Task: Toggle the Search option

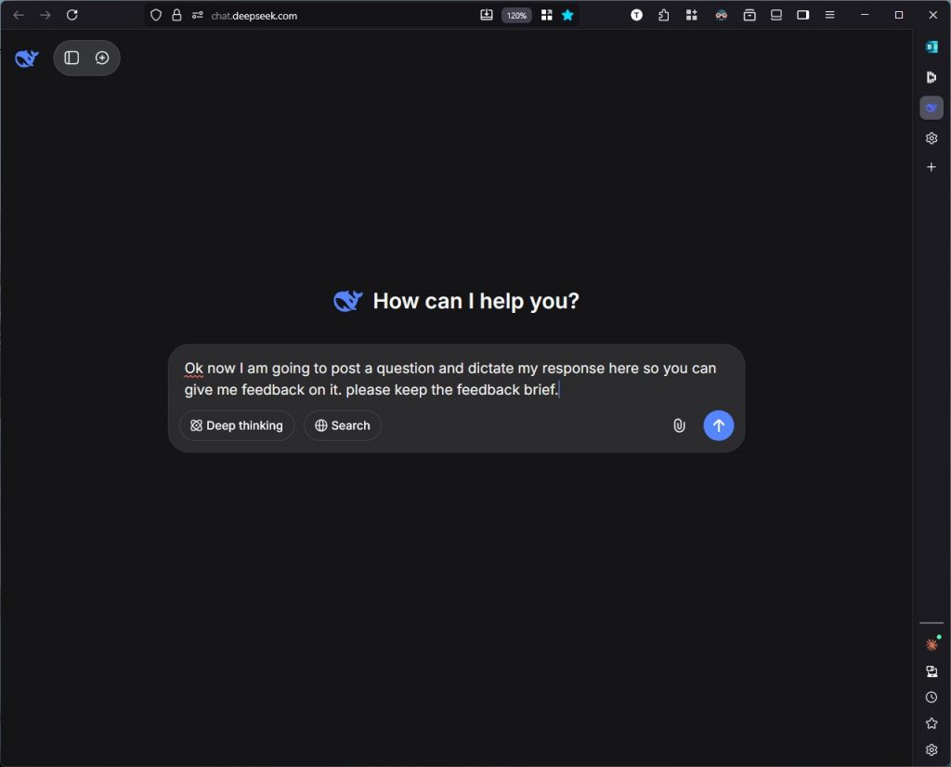Action: (x=342, y=425)
